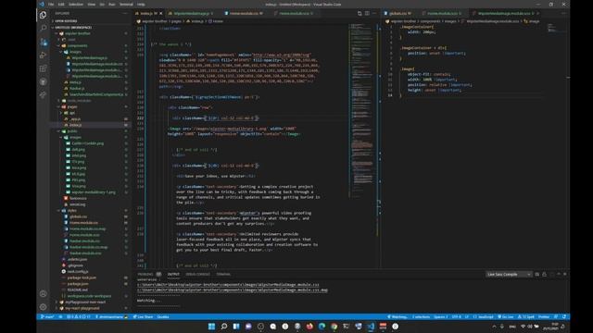Open the Help menu

coord(141,4)
